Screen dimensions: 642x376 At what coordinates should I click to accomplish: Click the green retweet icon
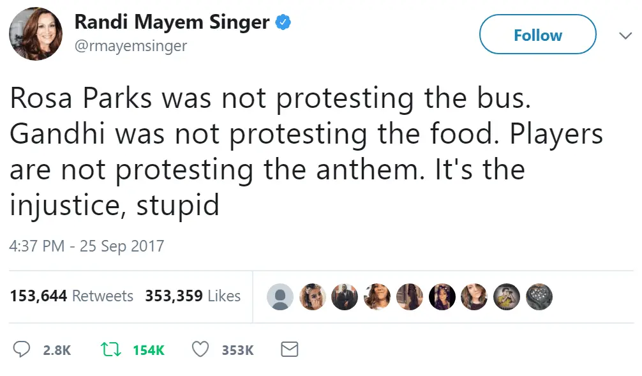click(111, 349)
